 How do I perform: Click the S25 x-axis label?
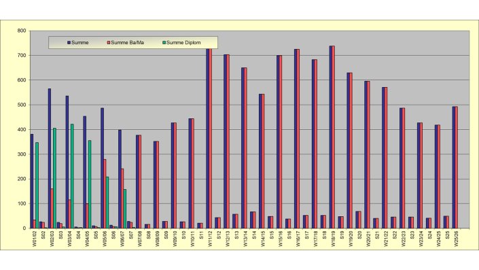(448, 235)
